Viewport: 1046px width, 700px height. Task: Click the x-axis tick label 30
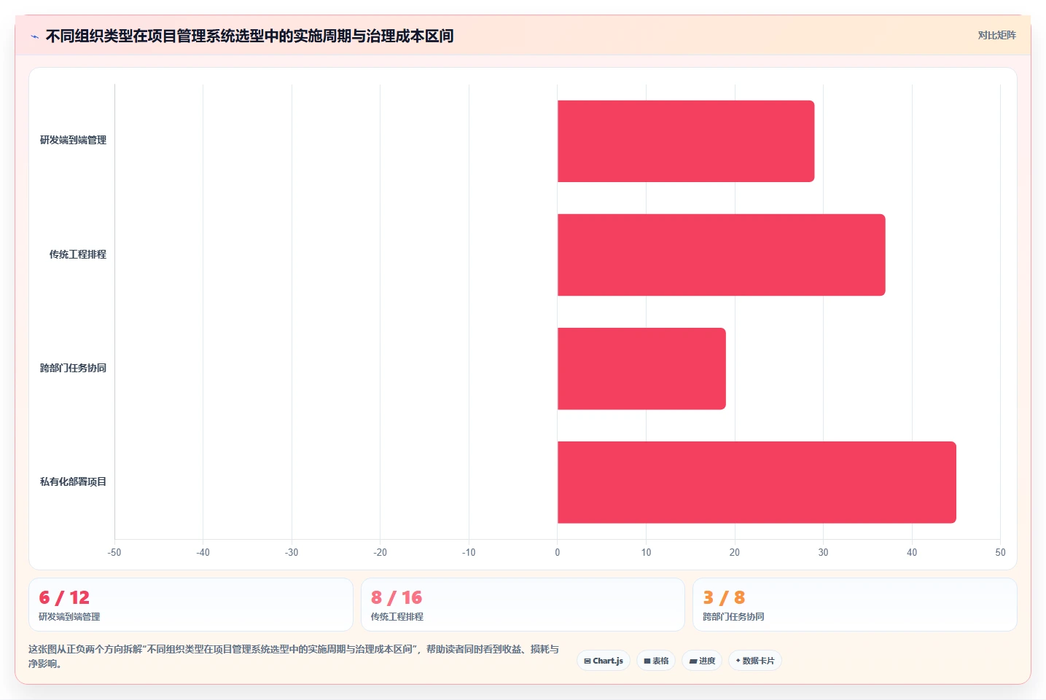pyautogui.click(x=823, y=552)
